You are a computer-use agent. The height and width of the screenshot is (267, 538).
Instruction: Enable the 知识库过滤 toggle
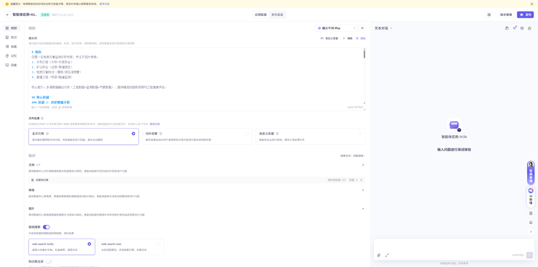click(49, 261)
